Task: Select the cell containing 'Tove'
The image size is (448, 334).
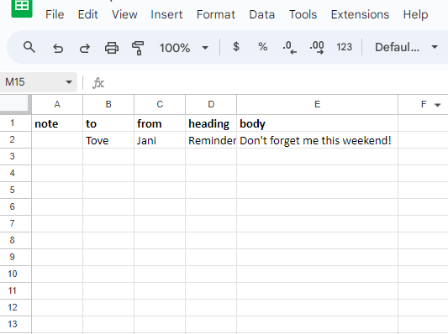Action: [x=108, y=140]
